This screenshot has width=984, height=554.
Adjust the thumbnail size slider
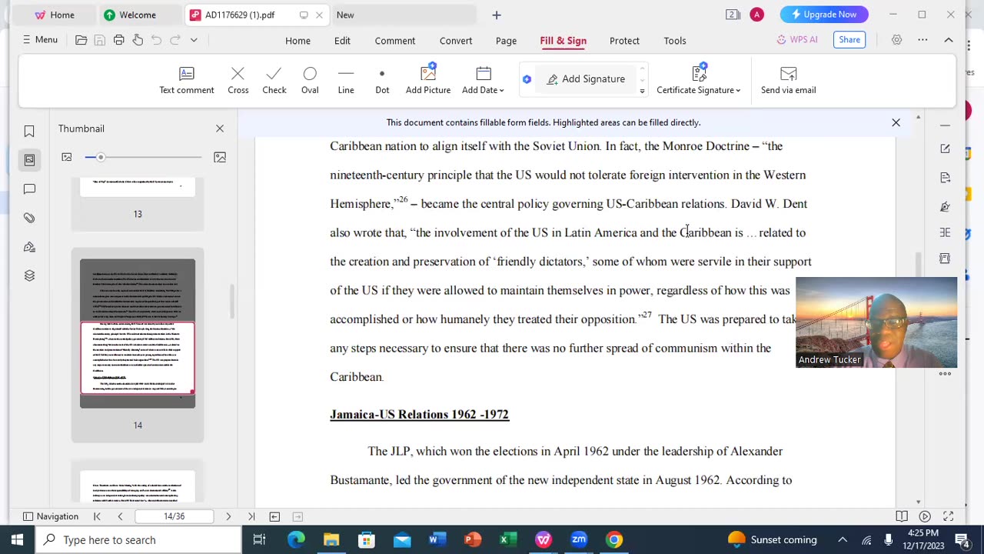pyautogui.click(x=101, y=157)
